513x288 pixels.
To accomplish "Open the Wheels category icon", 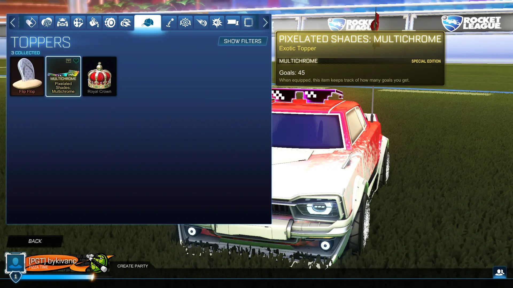I will click(110, 23).
